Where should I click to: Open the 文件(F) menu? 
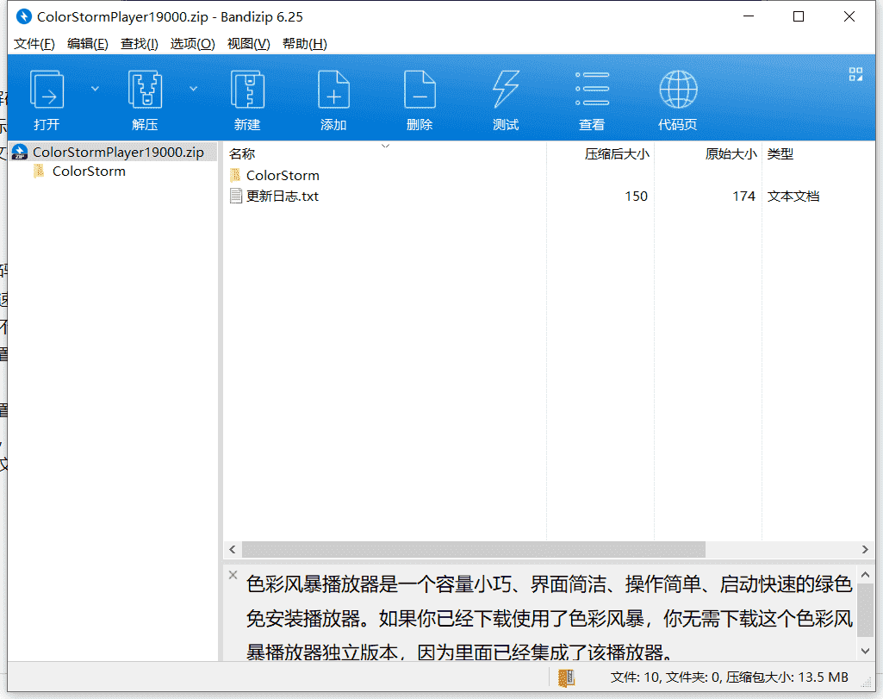click(34, 44)
